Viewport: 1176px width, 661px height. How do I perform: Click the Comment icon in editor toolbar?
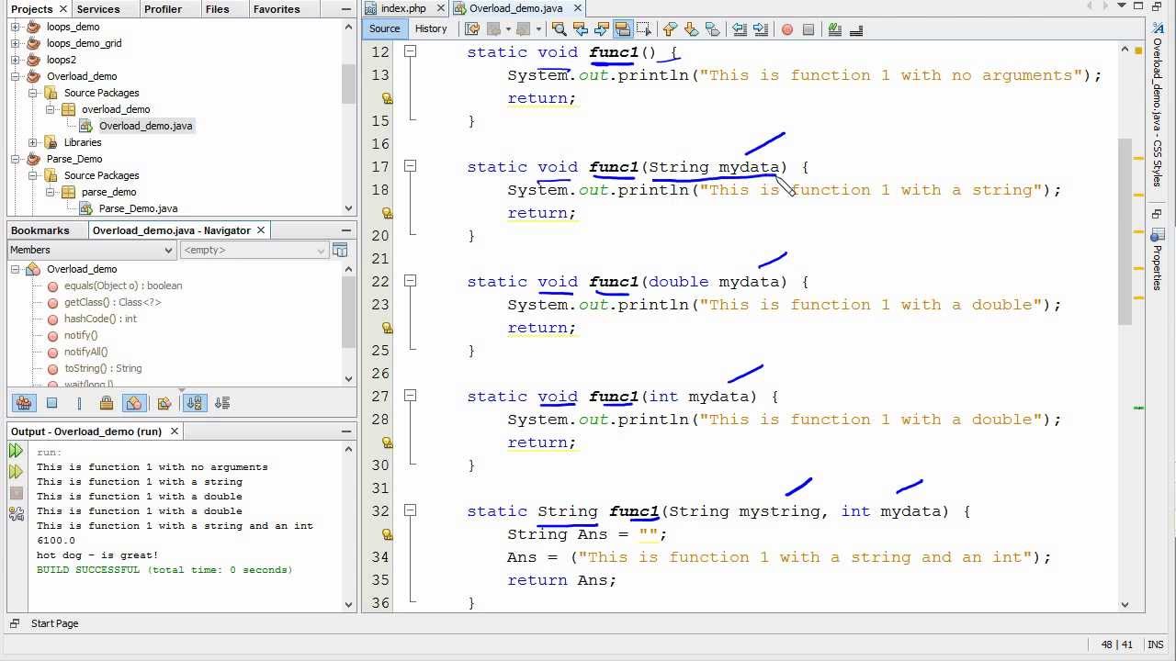click(x=835, y=29)
